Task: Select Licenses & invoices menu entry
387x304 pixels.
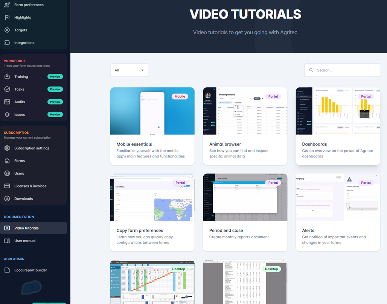Action: coord(30,186)
